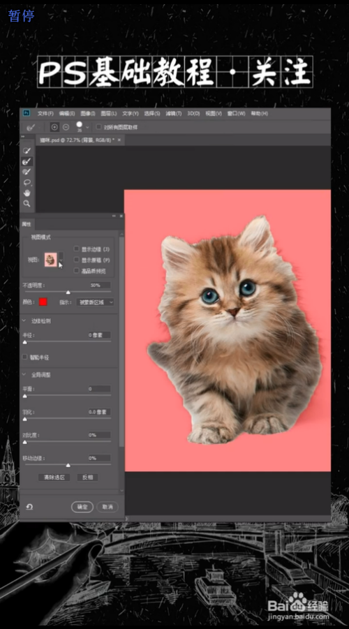Click the reset workspace arrow icon

tap(29, 507)
